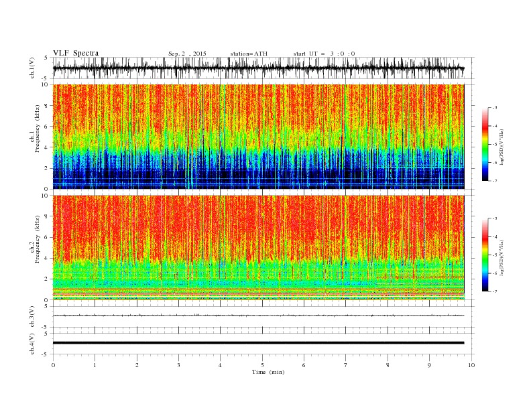Click the "6" kHz tick on the ch.2 spectrogram
531x410 pixels.
click(x=46, y=237)
